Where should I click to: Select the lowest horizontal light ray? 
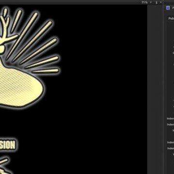46,71
